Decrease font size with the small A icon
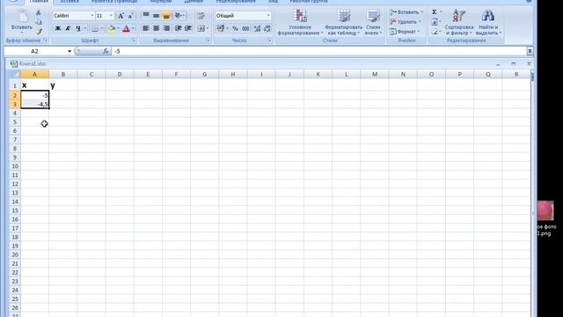 point(131,16)
